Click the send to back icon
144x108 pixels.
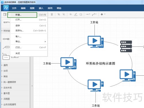point(64,14)
